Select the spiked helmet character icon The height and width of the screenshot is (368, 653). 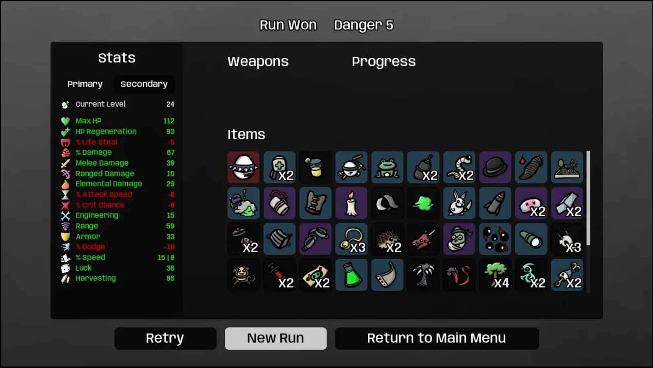(x=244, y=167)
